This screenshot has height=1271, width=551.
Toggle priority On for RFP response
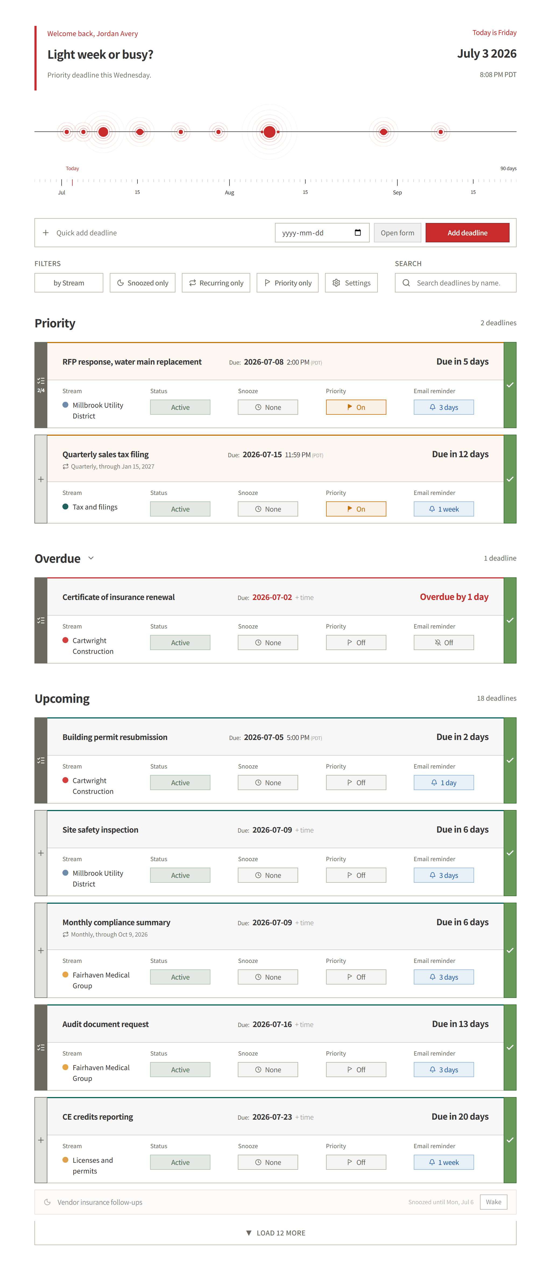tap(356, 407)
